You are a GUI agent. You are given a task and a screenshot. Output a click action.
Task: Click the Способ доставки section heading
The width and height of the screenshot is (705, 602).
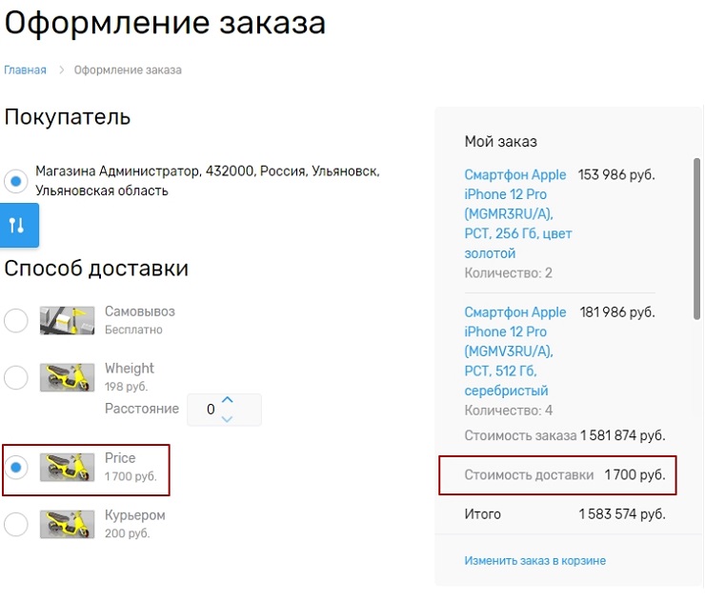[x=96, y=269]
